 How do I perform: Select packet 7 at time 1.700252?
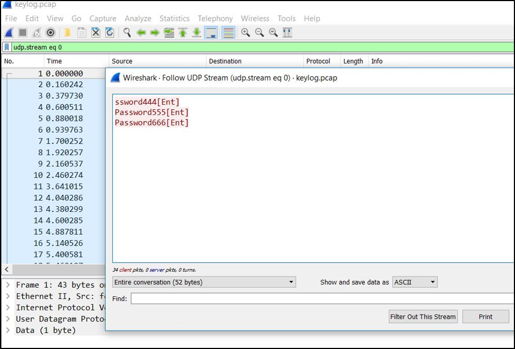(53, 141)
